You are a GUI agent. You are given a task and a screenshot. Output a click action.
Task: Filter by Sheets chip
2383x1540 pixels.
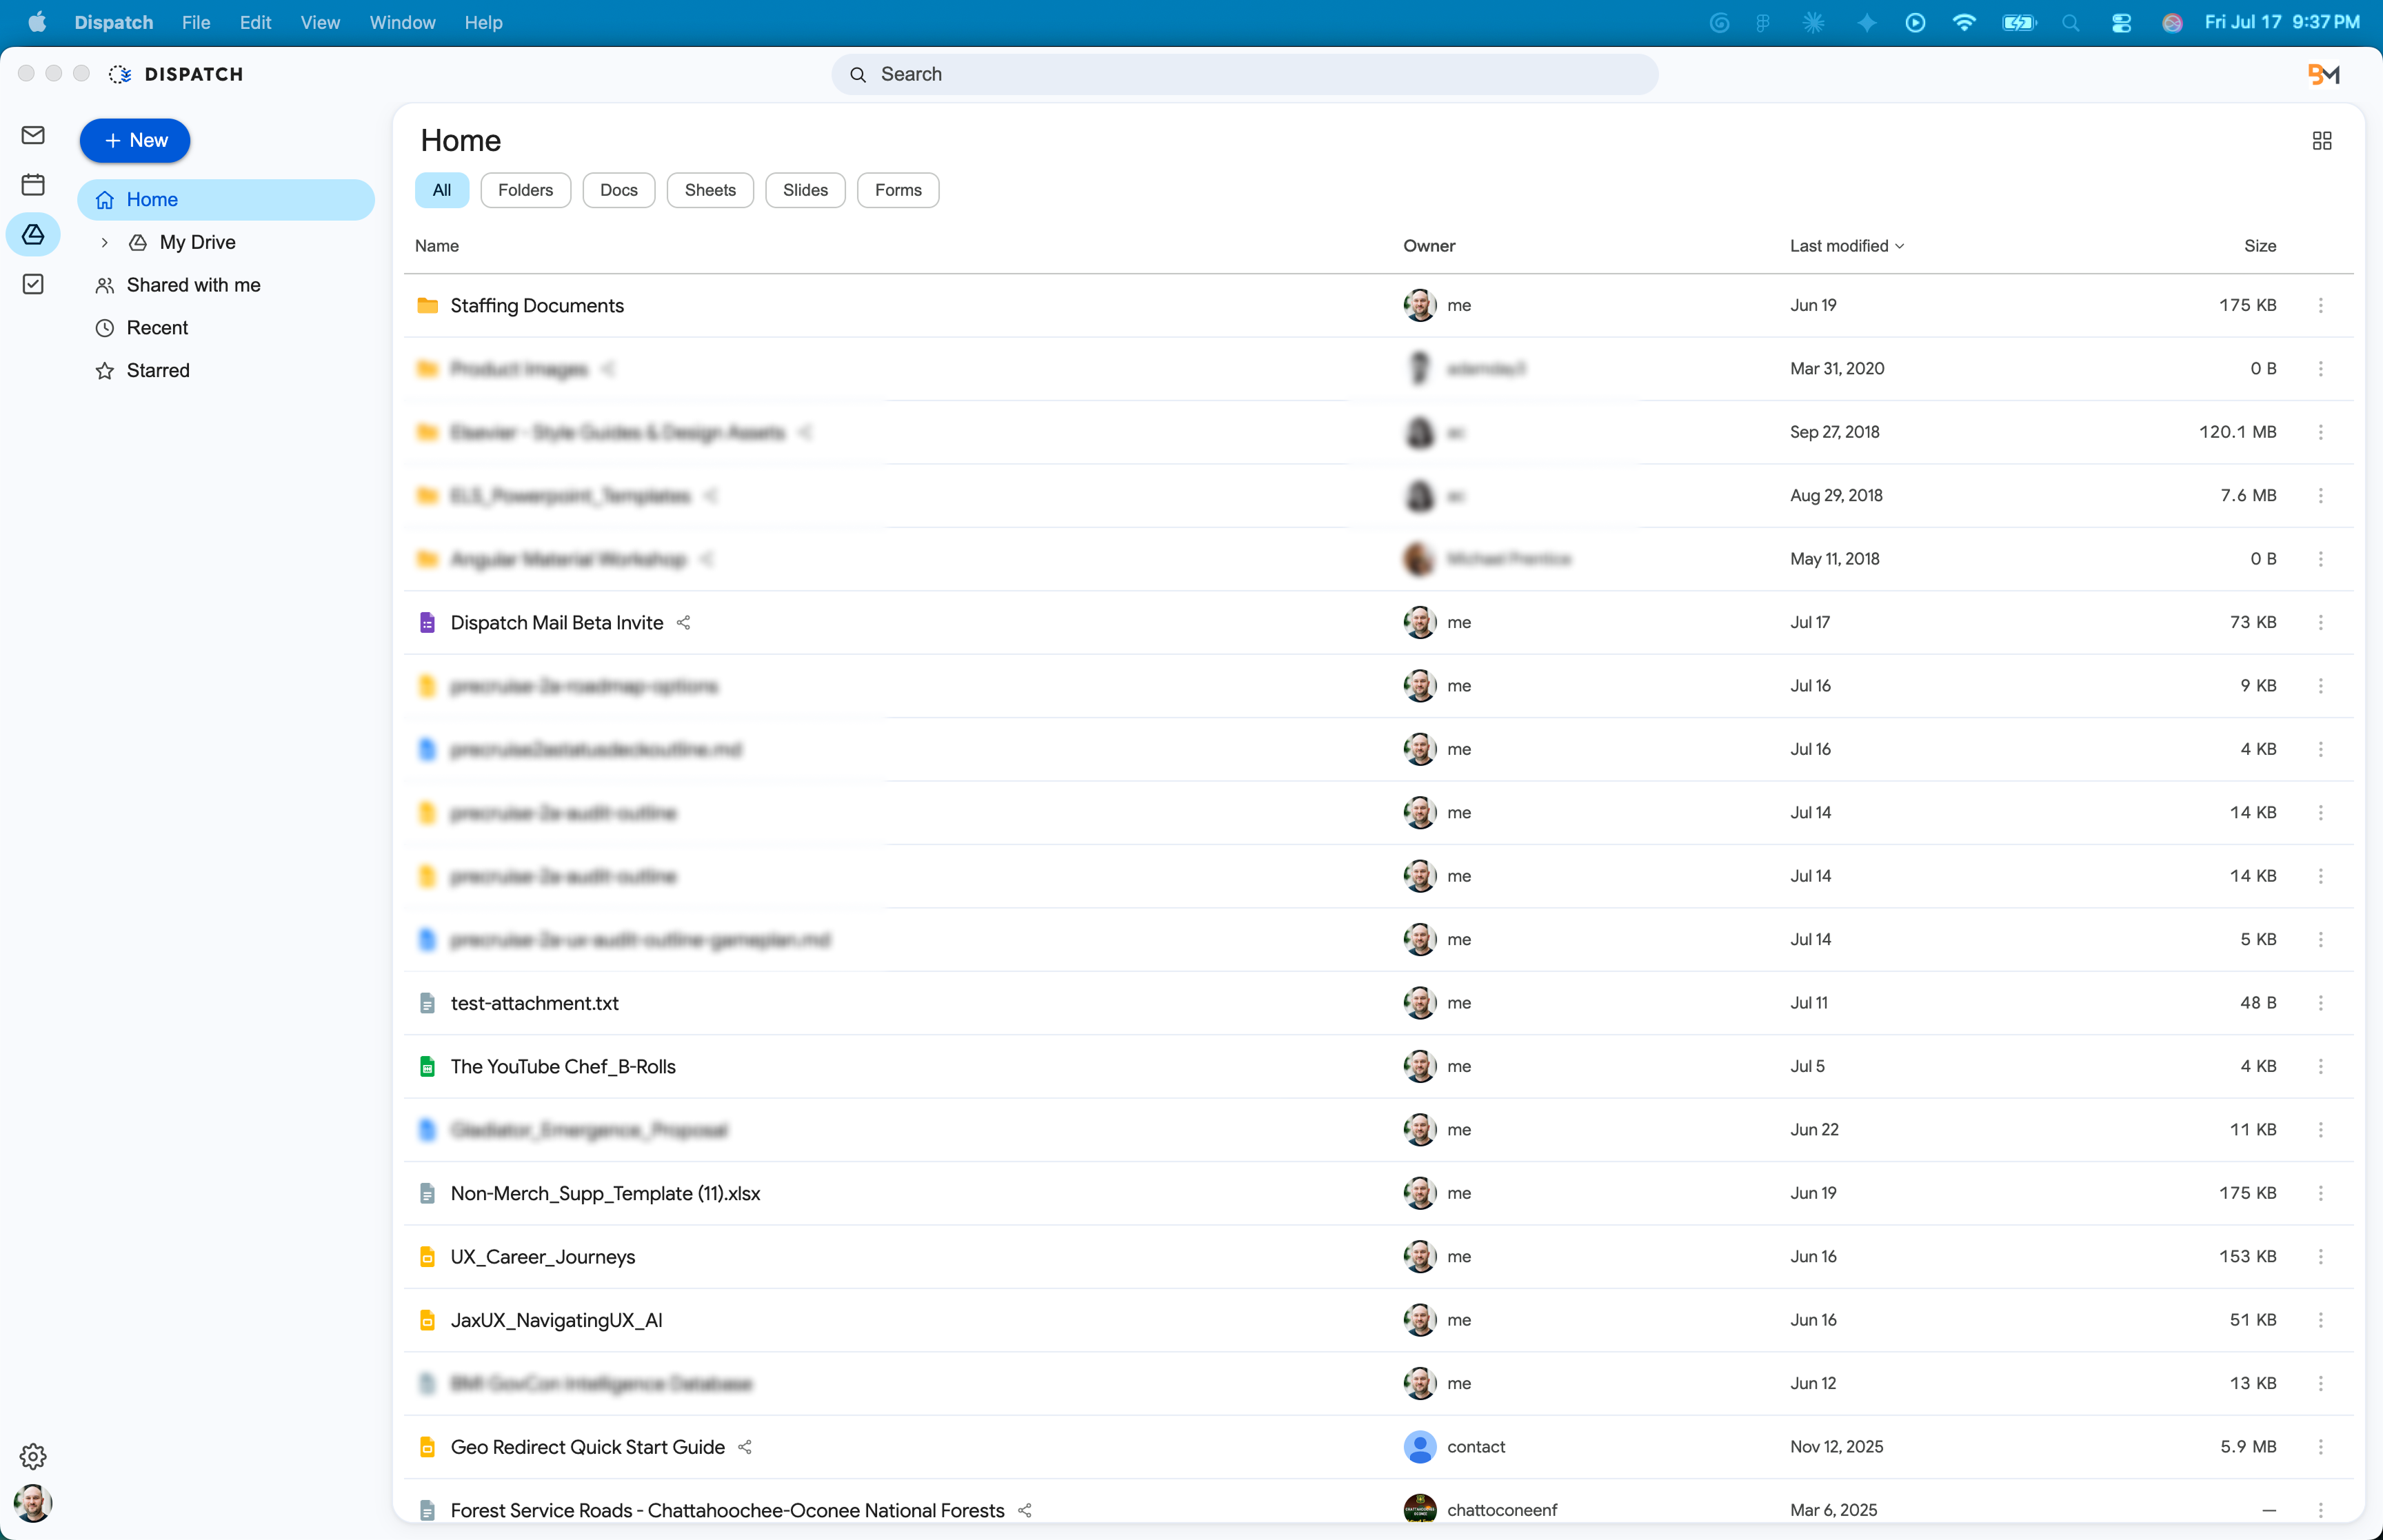pyautogui.click(x=710, y=190)
